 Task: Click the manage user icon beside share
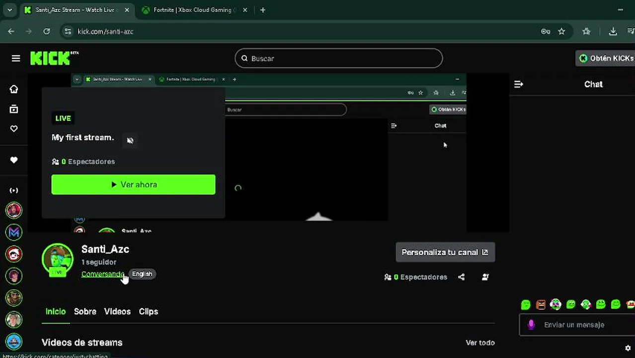485,277
